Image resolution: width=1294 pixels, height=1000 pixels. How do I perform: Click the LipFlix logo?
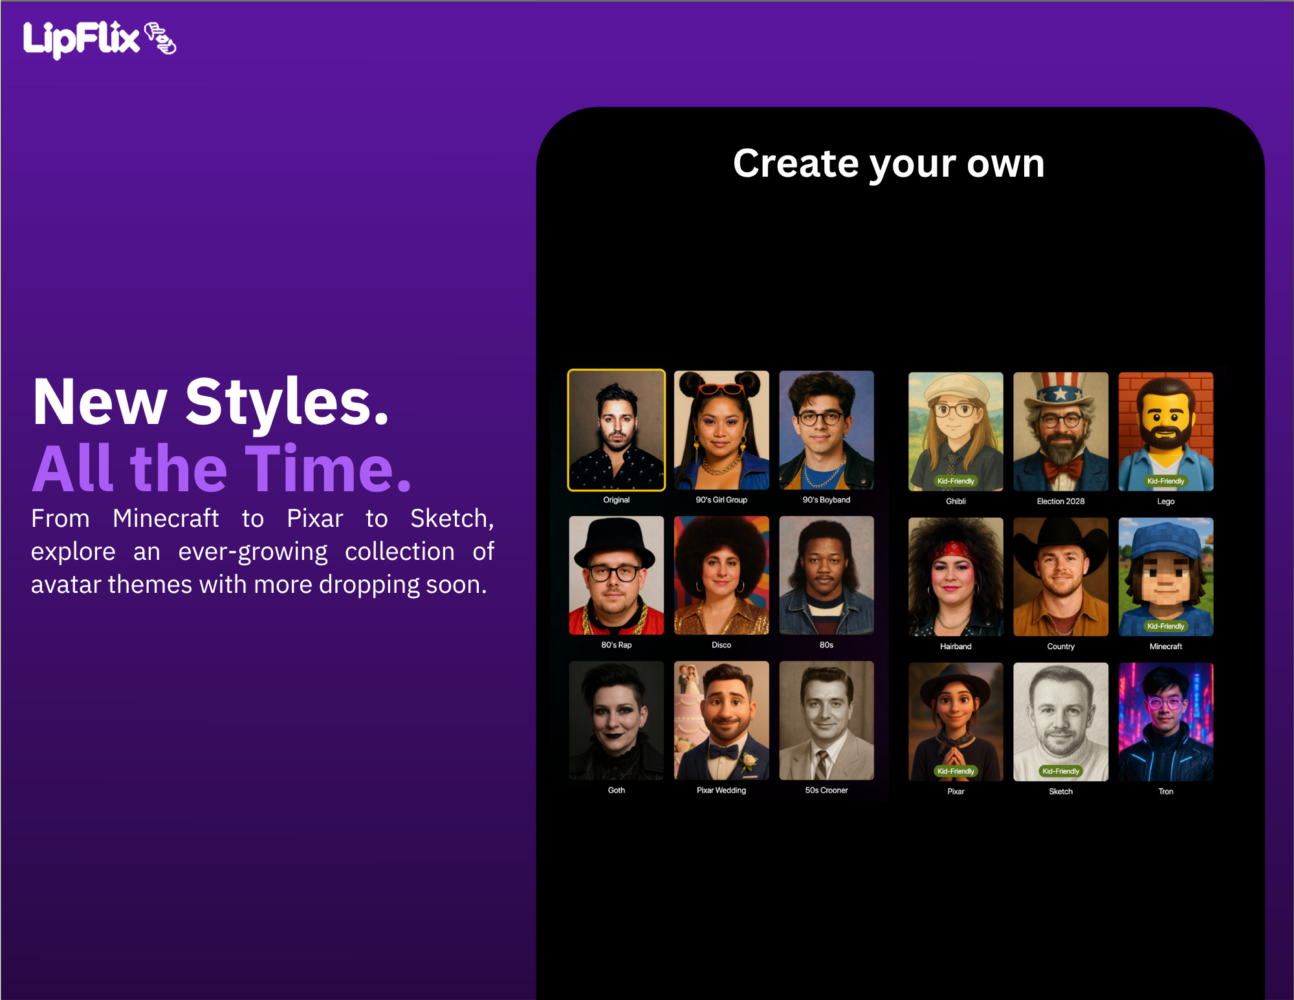99,39
